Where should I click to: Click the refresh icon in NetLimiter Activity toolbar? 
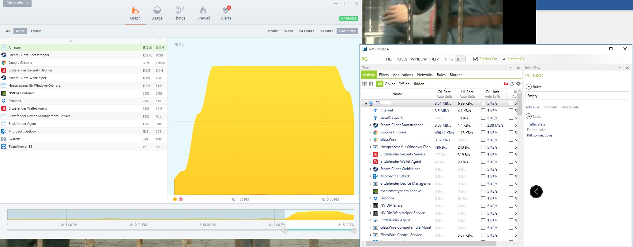tap(512, 84)
